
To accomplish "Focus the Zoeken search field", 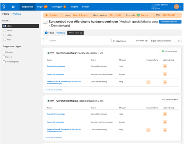I will click(x=77, y=41).
